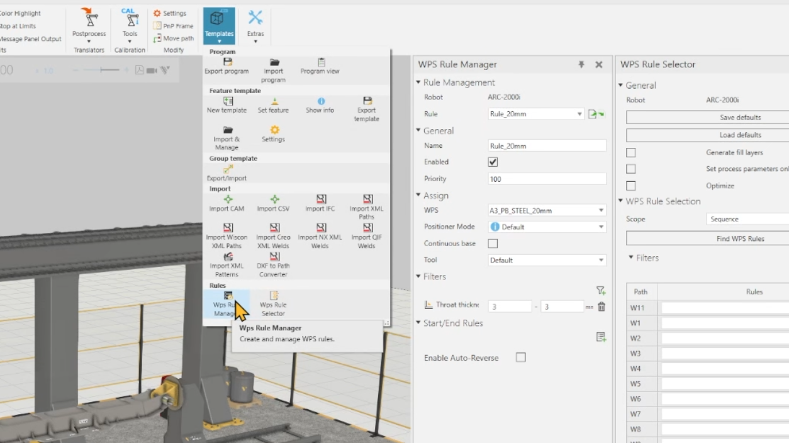Viewport: 789px width, 443px height.
Task: Open the Templates ribbon menu
Action: pyautogui.click(x=219, y=25)
